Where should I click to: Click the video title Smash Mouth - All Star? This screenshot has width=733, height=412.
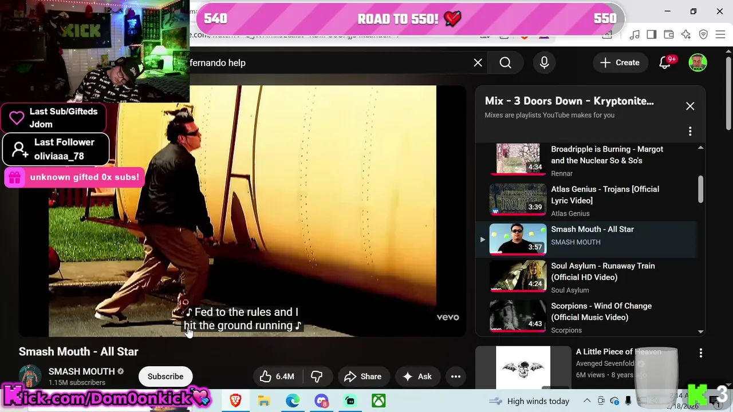78,351
